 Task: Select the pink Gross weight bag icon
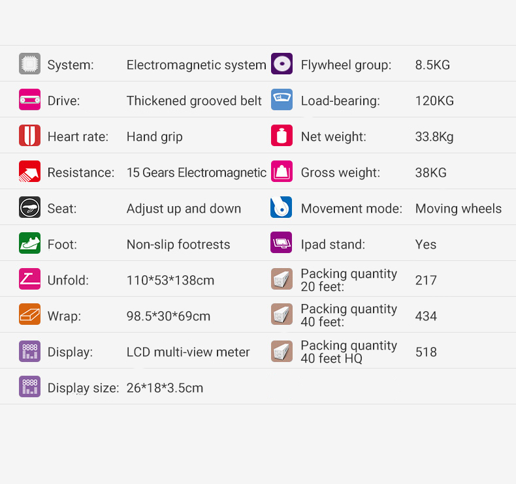tap(282, 171)
